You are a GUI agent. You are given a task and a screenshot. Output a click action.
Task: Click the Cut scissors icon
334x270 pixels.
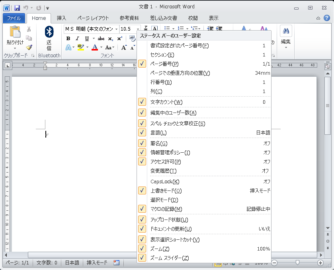[29, 29]
